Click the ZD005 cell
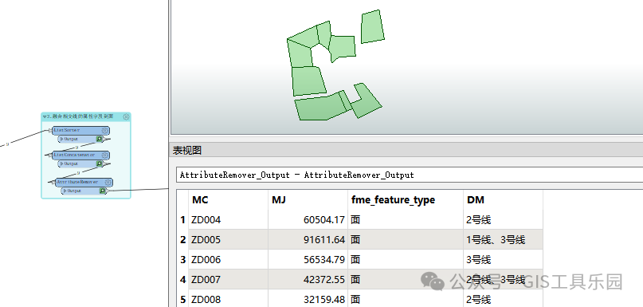This screenshot has height=307, width=643. (x=228, y=240)
